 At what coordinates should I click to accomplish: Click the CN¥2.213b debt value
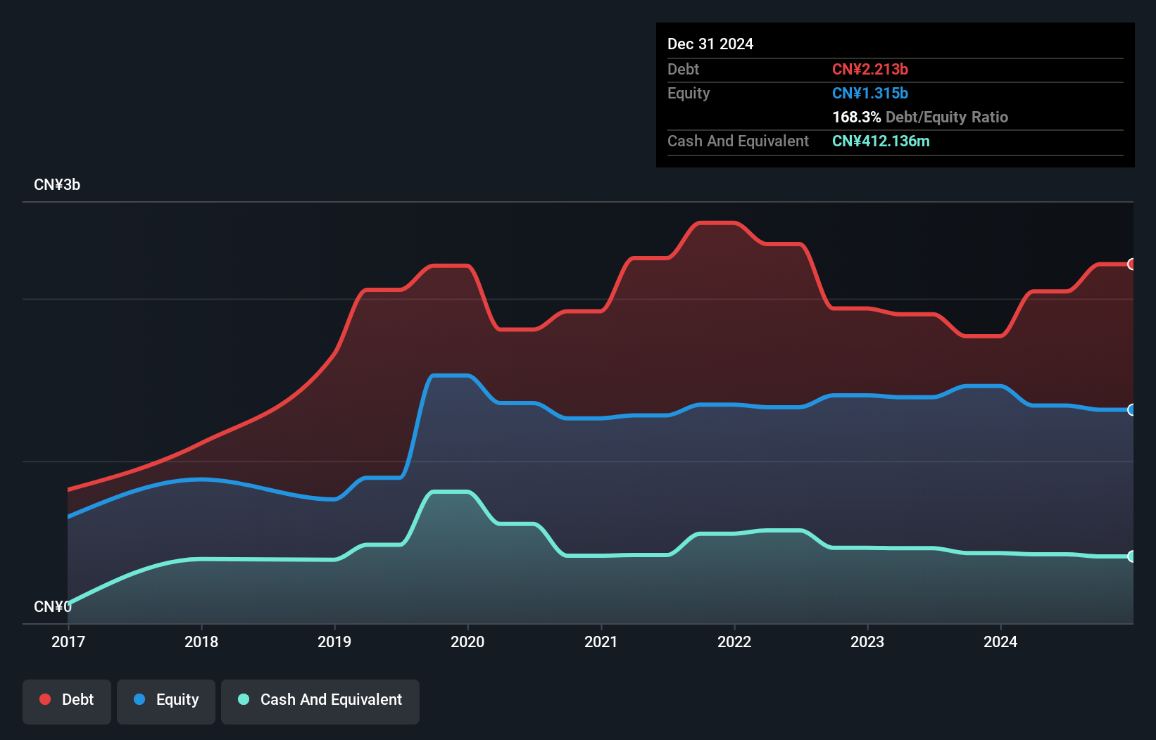[870, 70]
